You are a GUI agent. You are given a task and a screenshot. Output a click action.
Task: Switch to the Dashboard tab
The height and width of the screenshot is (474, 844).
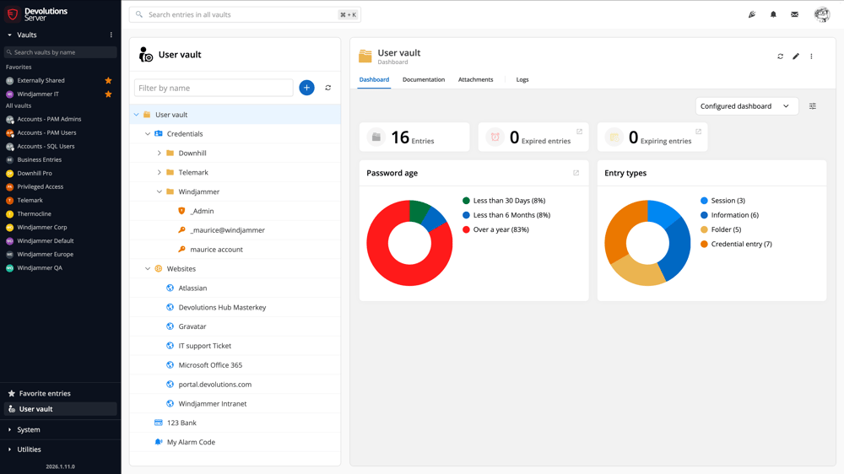pos(374,79)
